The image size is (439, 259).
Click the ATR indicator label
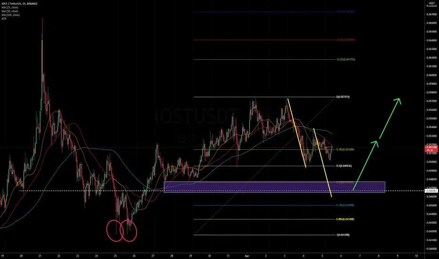(4, 19)
